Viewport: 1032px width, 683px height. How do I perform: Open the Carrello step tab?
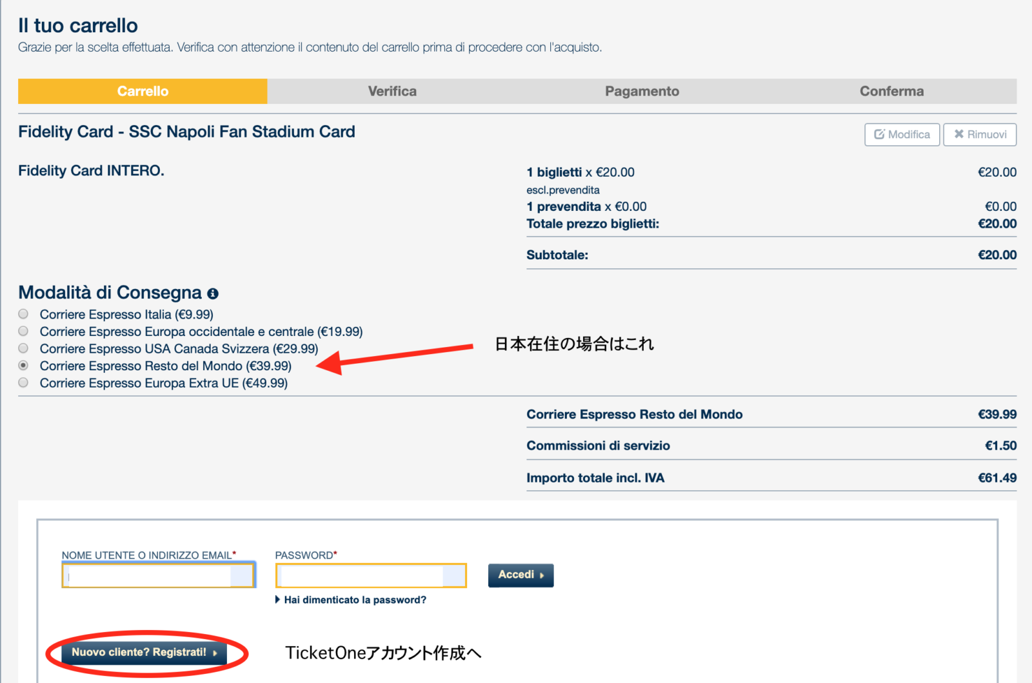coord(143,92)
